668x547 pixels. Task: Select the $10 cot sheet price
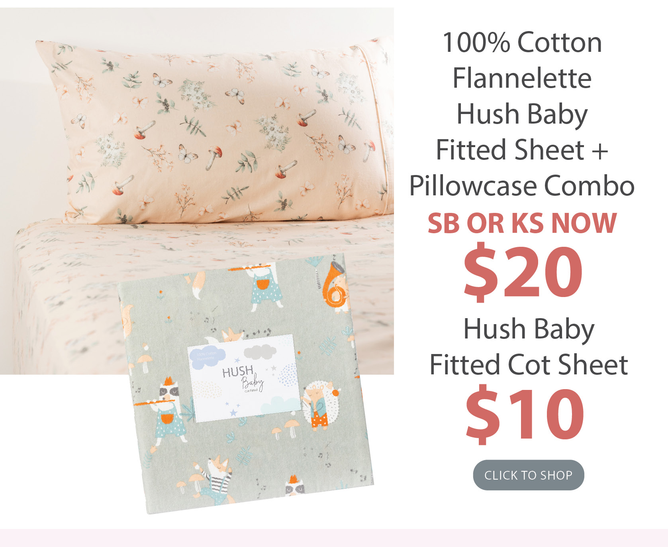(525, 415)
